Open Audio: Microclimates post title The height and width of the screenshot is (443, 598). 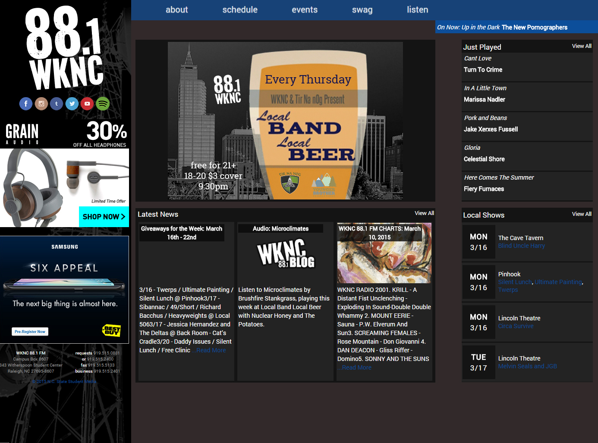pyautogui.click(x=280, y=228)
